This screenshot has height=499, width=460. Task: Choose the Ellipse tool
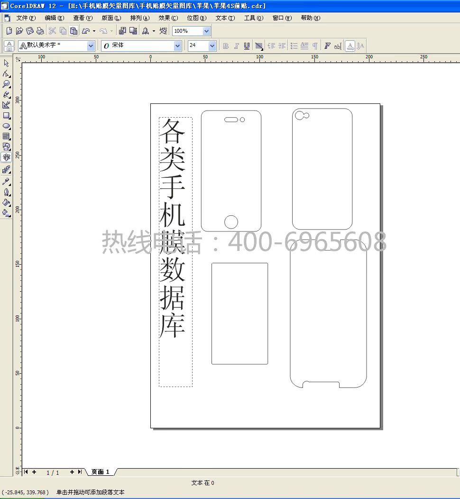[6, 126]
